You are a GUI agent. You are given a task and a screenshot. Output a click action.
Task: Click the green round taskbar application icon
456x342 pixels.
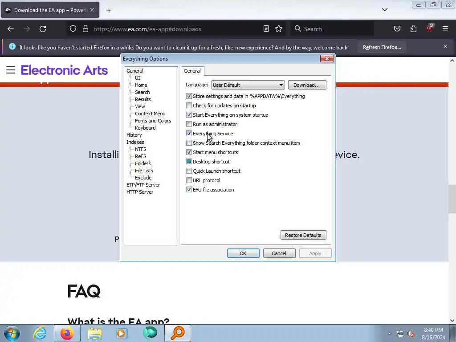point(150,333)
